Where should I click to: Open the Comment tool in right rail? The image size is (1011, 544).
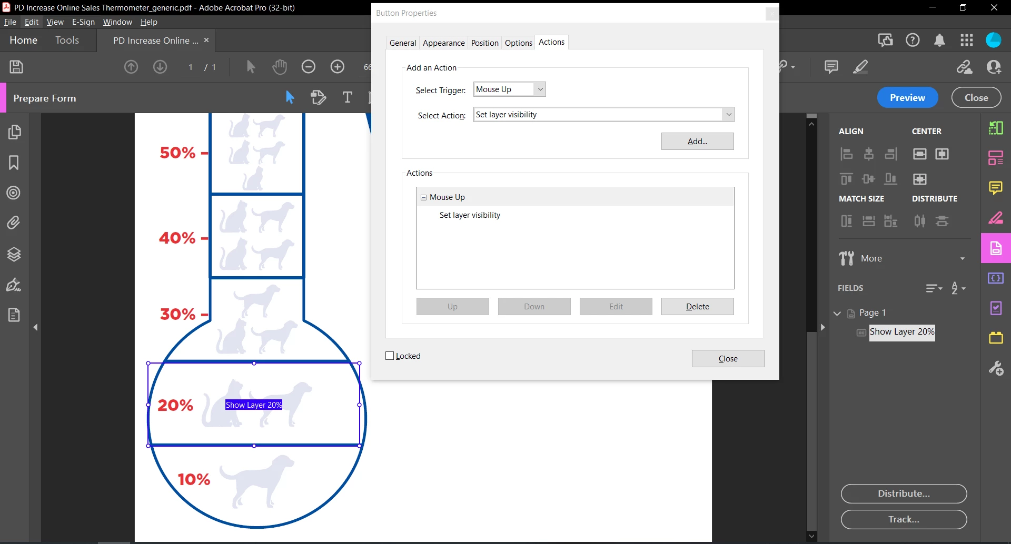[996, 188]
